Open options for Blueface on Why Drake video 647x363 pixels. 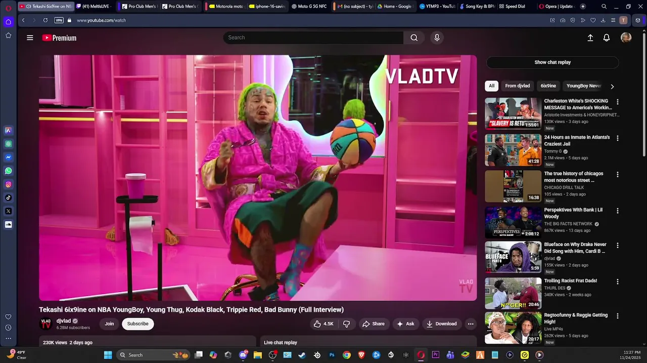pyautogui.click(x=617, y=246)
